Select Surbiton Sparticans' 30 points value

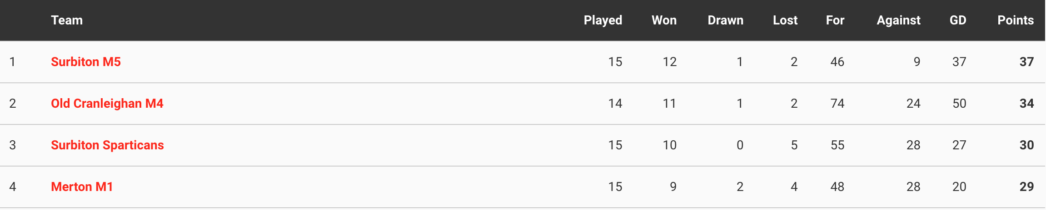coord(1027,145)
